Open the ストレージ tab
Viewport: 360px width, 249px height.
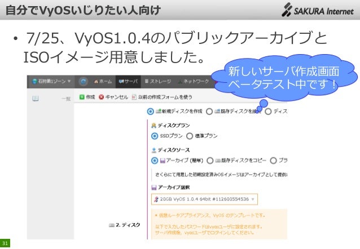pyautogui.click(x=158, y=81)
